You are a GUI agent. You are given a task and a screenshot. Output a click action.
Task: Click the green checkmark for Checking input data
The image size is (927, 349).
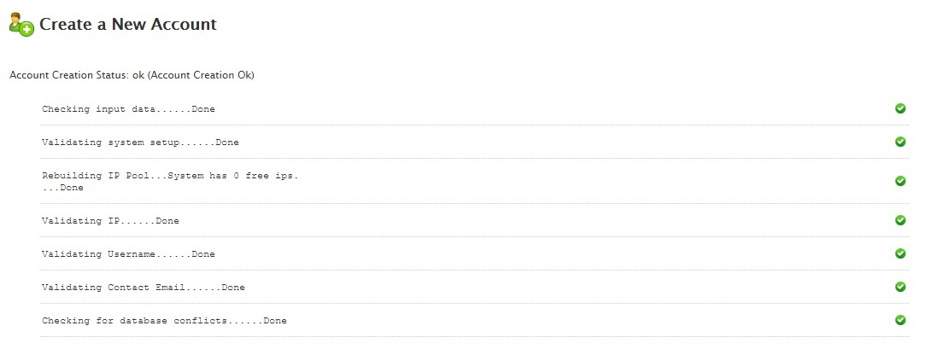tap(901, 108)
